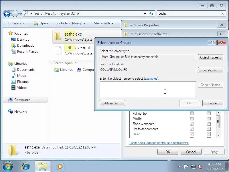Click the Pictures library icon
Image resolution: width=229 pixels, height=172 pixels.
pyautogui.click(x=13, y=82)
